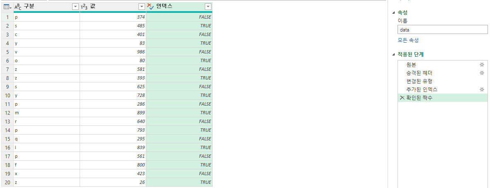Click the cell with value 374
The width and height of the screenshot is (490, 188).
(x=113, y=17)
